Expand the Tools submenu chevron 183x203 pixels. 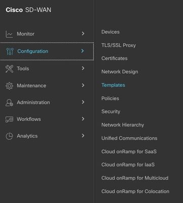pyautogui.click(x=83, y=68)
